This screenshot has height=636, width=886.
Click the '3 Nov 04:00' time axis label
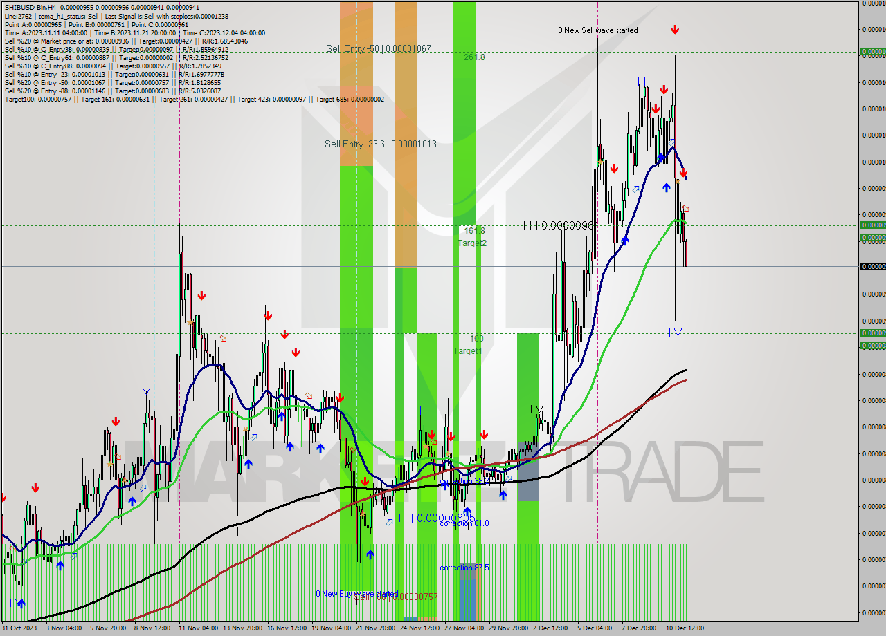63,628
